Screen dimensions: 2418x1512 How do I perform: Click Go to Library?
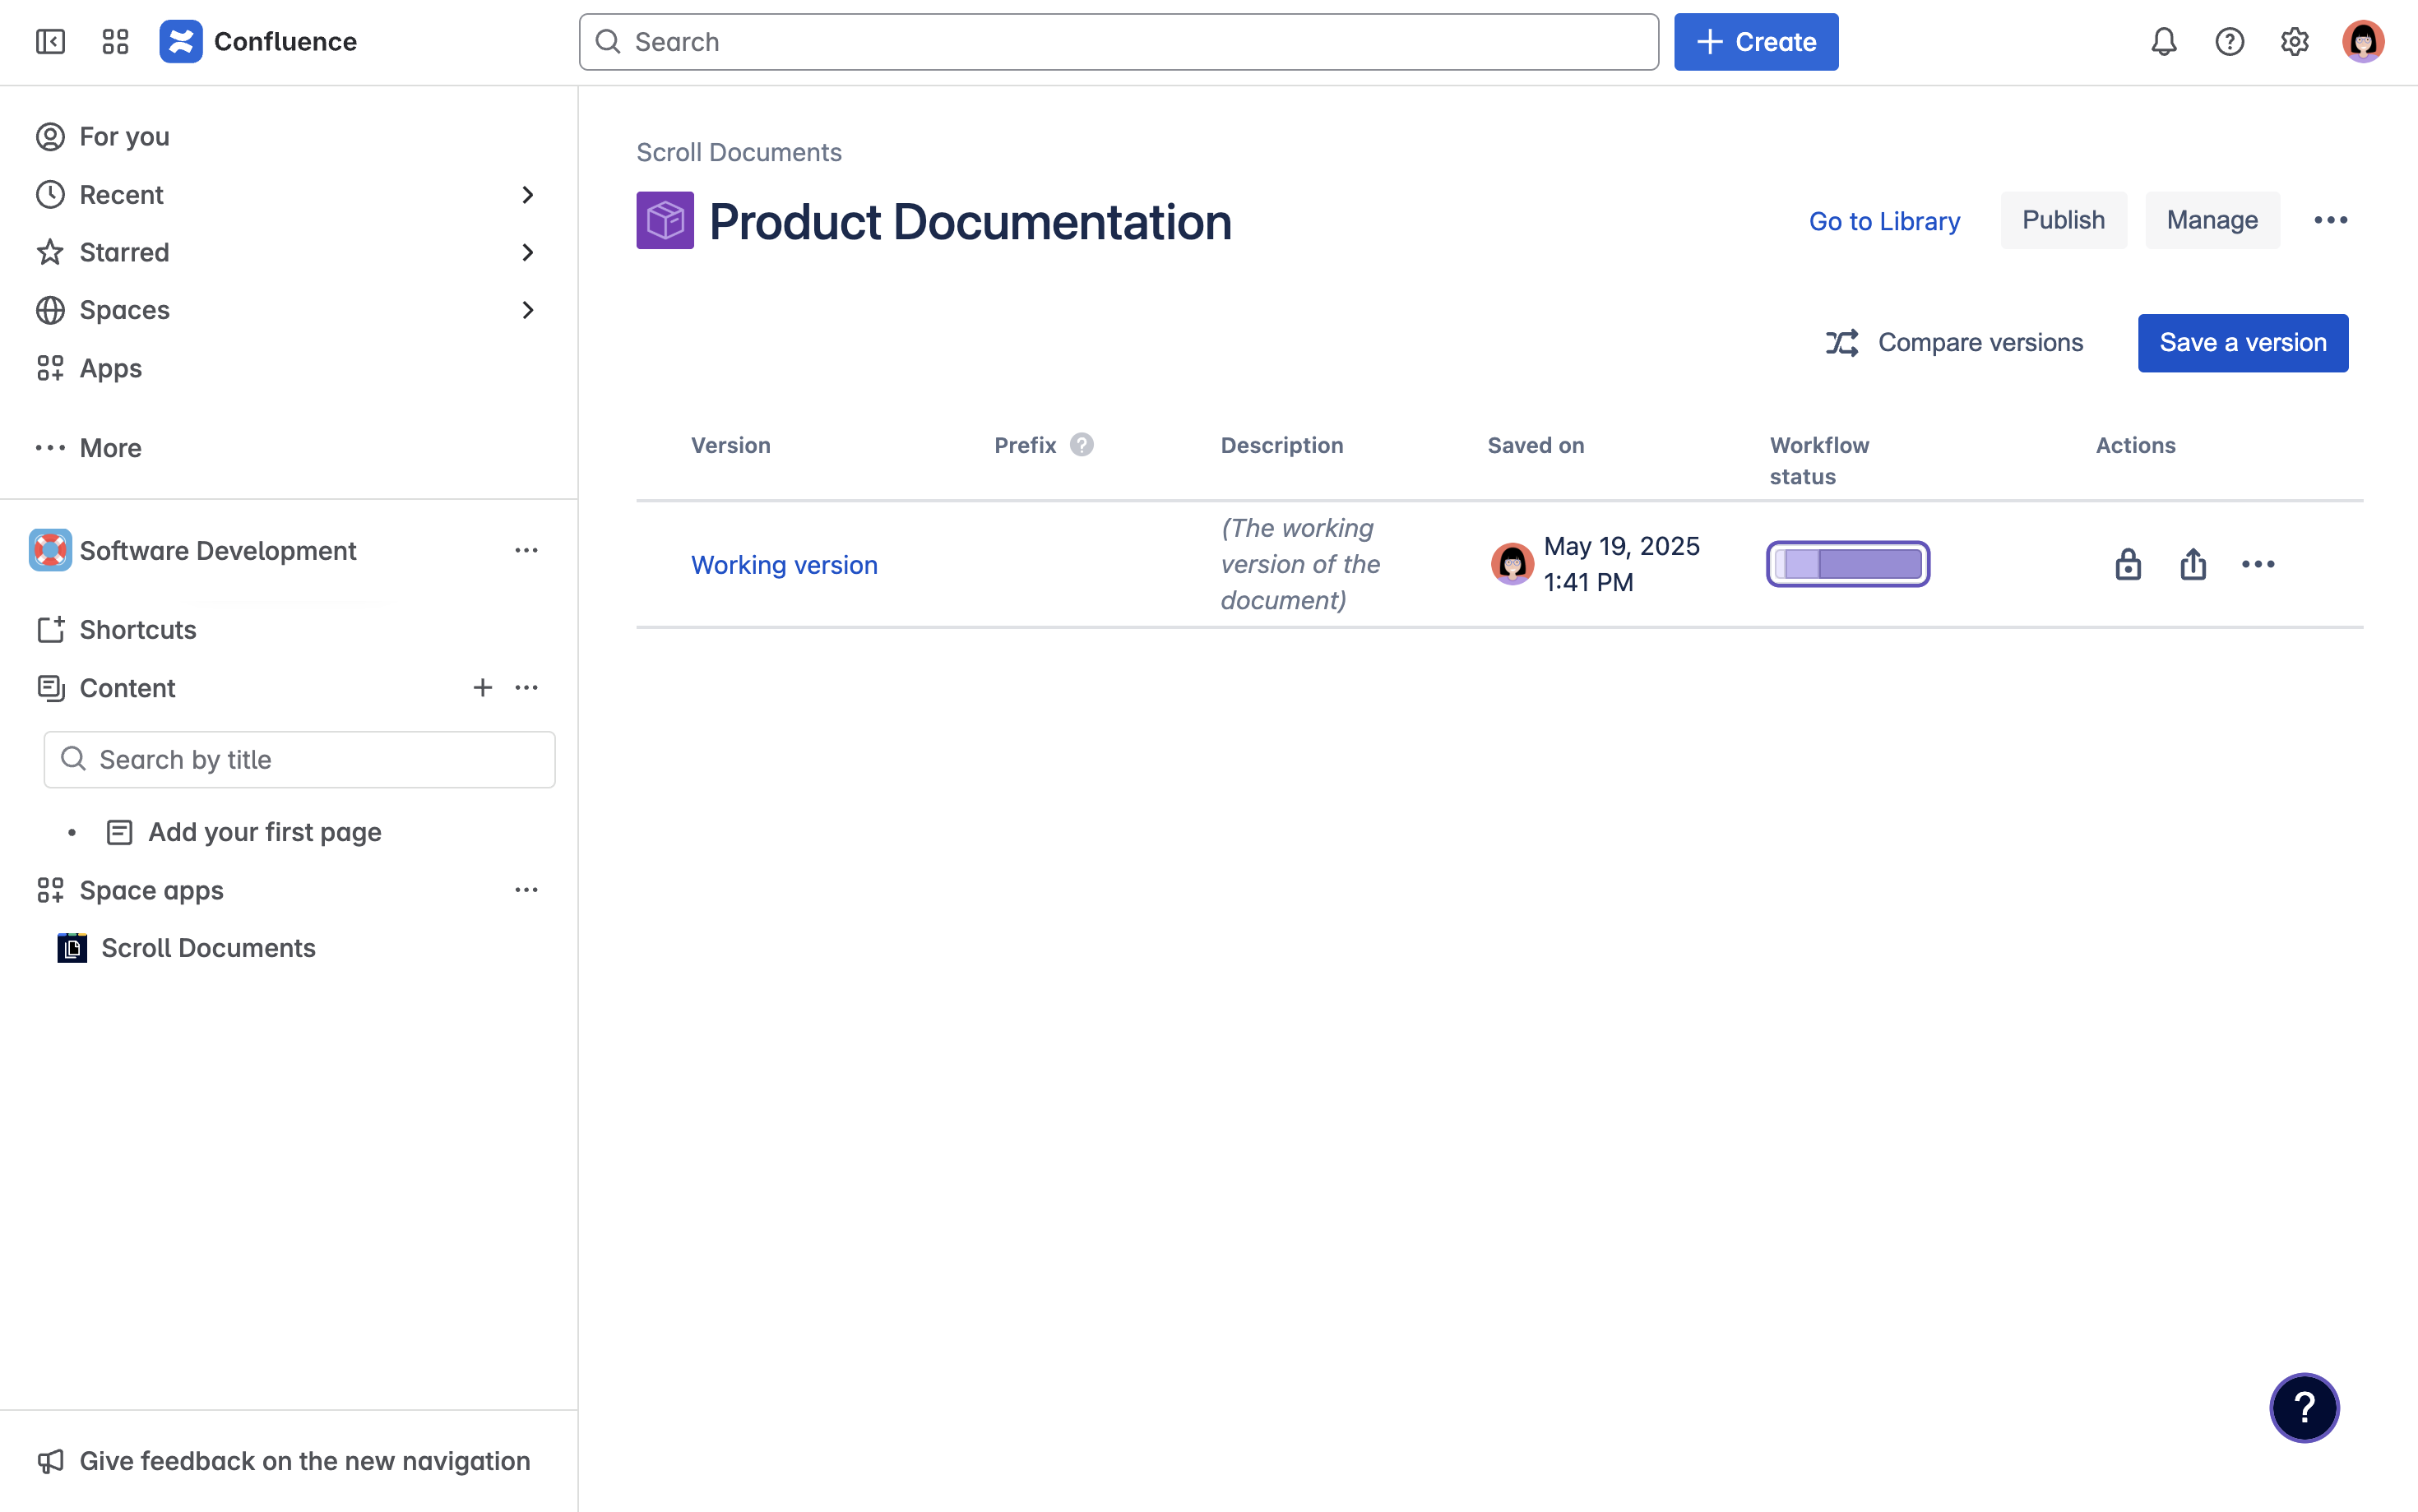(x=1883, y=221)
